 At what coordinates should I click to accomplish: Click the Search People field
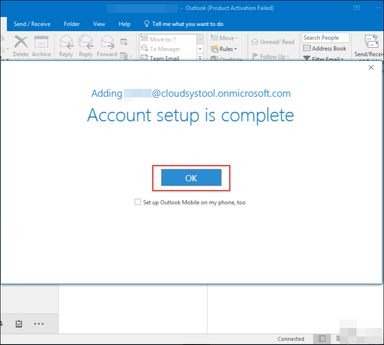pos(325,38)
